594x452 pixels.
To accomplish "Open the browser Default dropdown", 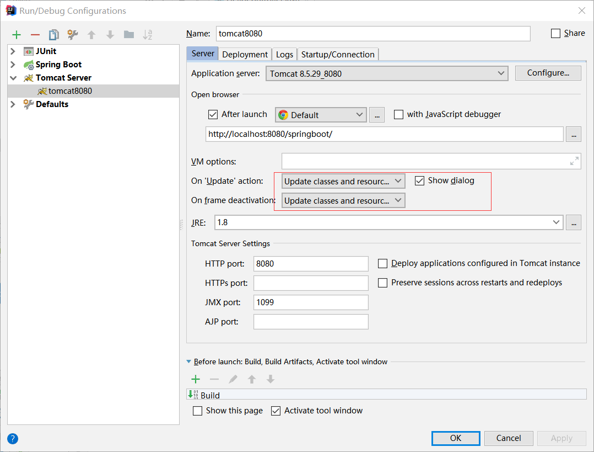I will (321, 115).
